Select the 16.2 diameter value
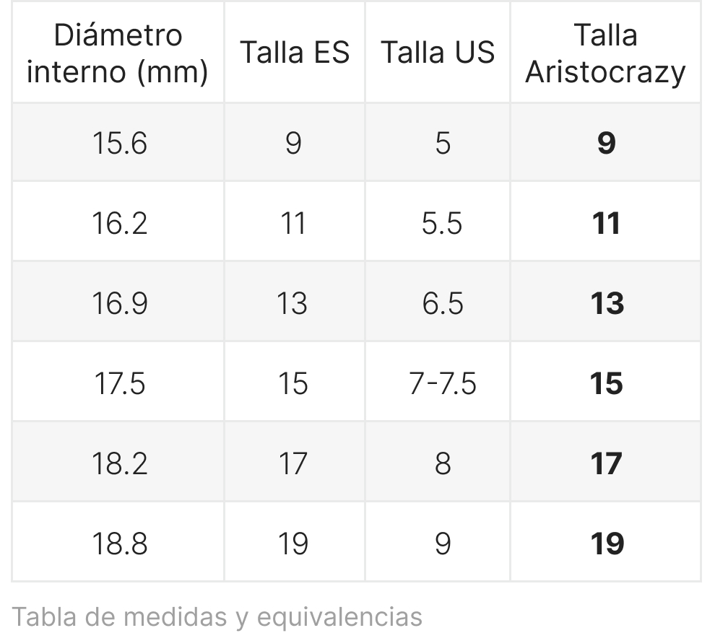The image size is (715, 633). point(119,223)
